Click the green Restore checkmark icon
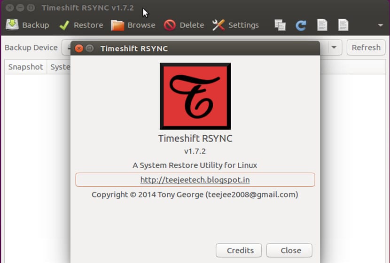This screenshot has width=390, height=263. coord(64,25)
